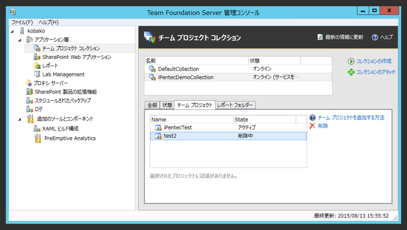Click the 状態 column header in collections list
The height and width of the screenshot is (230, 407).
click(x=274, y=60)
